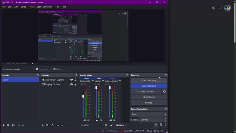Add a scene transition with plus icon

click(x=156, y=125)
